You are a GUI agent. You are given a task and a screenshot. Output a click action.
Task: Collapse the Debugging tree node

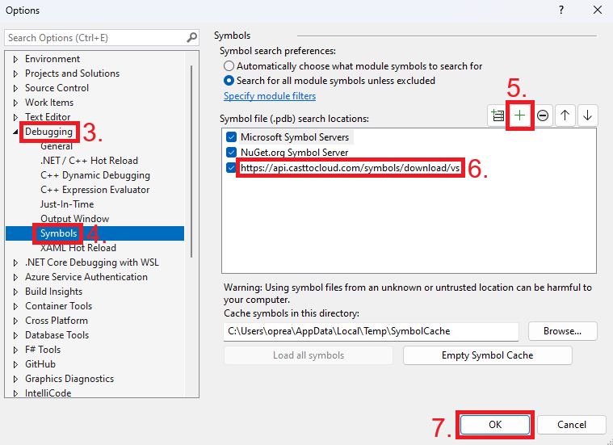click(15, 132)
